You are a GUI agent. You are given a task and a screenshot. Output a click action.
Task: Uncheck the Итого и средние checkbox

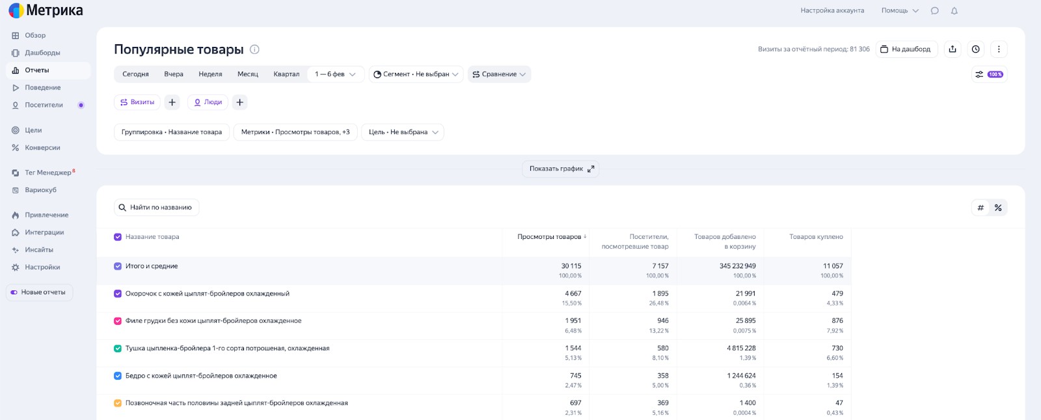coord(118,266)
